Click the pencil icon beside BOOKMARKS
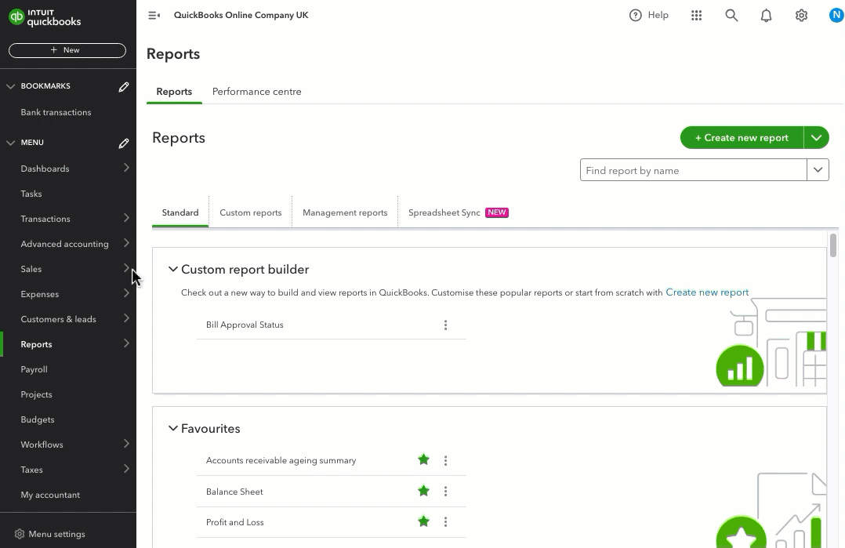 pyautogui.click(x=123, y=87)
